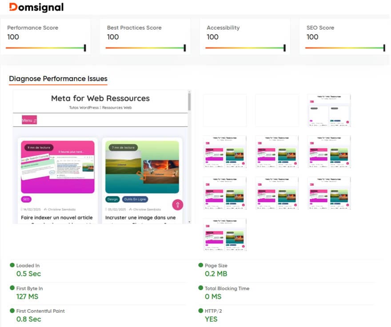The width and height of the screenshot is (391, 327).
Task: Select the first blank filmstrip frame
Action: (225, 110)
